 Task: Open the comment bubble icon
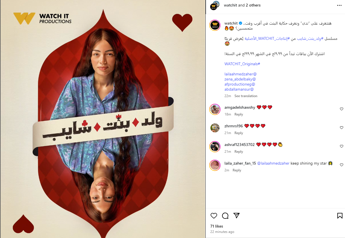click(225, 216)
